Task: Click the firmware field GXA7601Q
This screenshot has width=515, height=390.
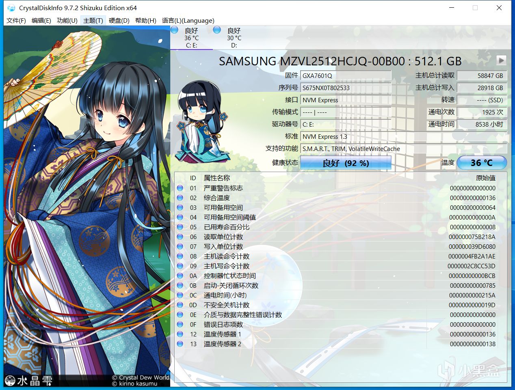Action: pos(346,75)
